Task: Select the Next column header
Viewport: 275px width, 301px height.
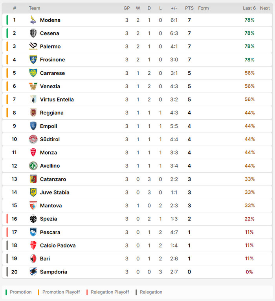Action: (265, 8)
